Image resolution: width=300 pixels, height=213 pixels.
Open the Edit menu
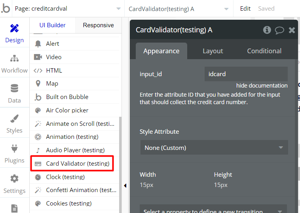click(245, 9)
